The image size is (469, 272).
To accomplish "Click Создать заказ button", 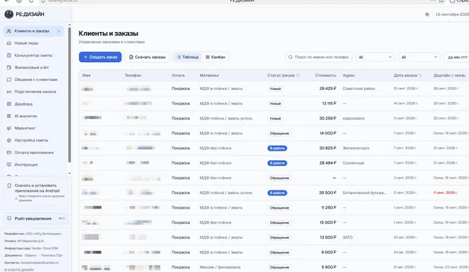I will 100,56.
